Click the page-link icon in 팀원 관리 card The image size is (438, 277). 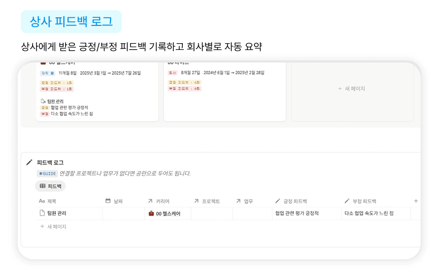tap(43, 101)
